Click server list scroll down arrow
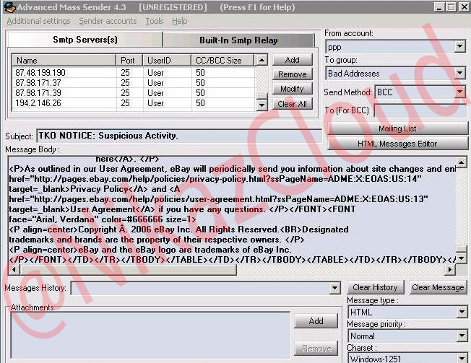Image resolution: width=471 pixels, height=363 pixels. coord(262,105)
